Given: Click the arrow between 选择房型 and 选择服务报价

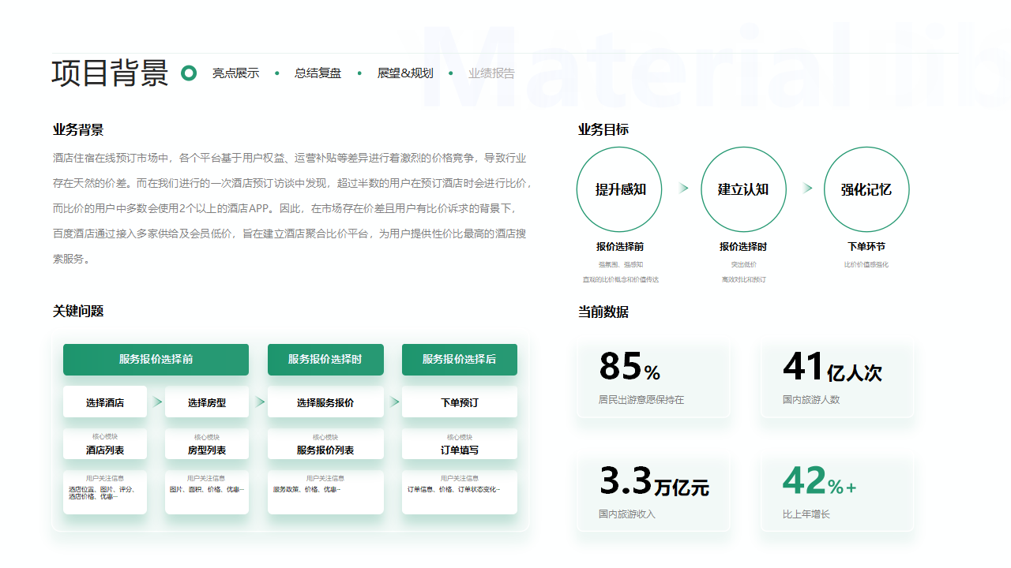Looking at the screenshot, I should (260, 402).
